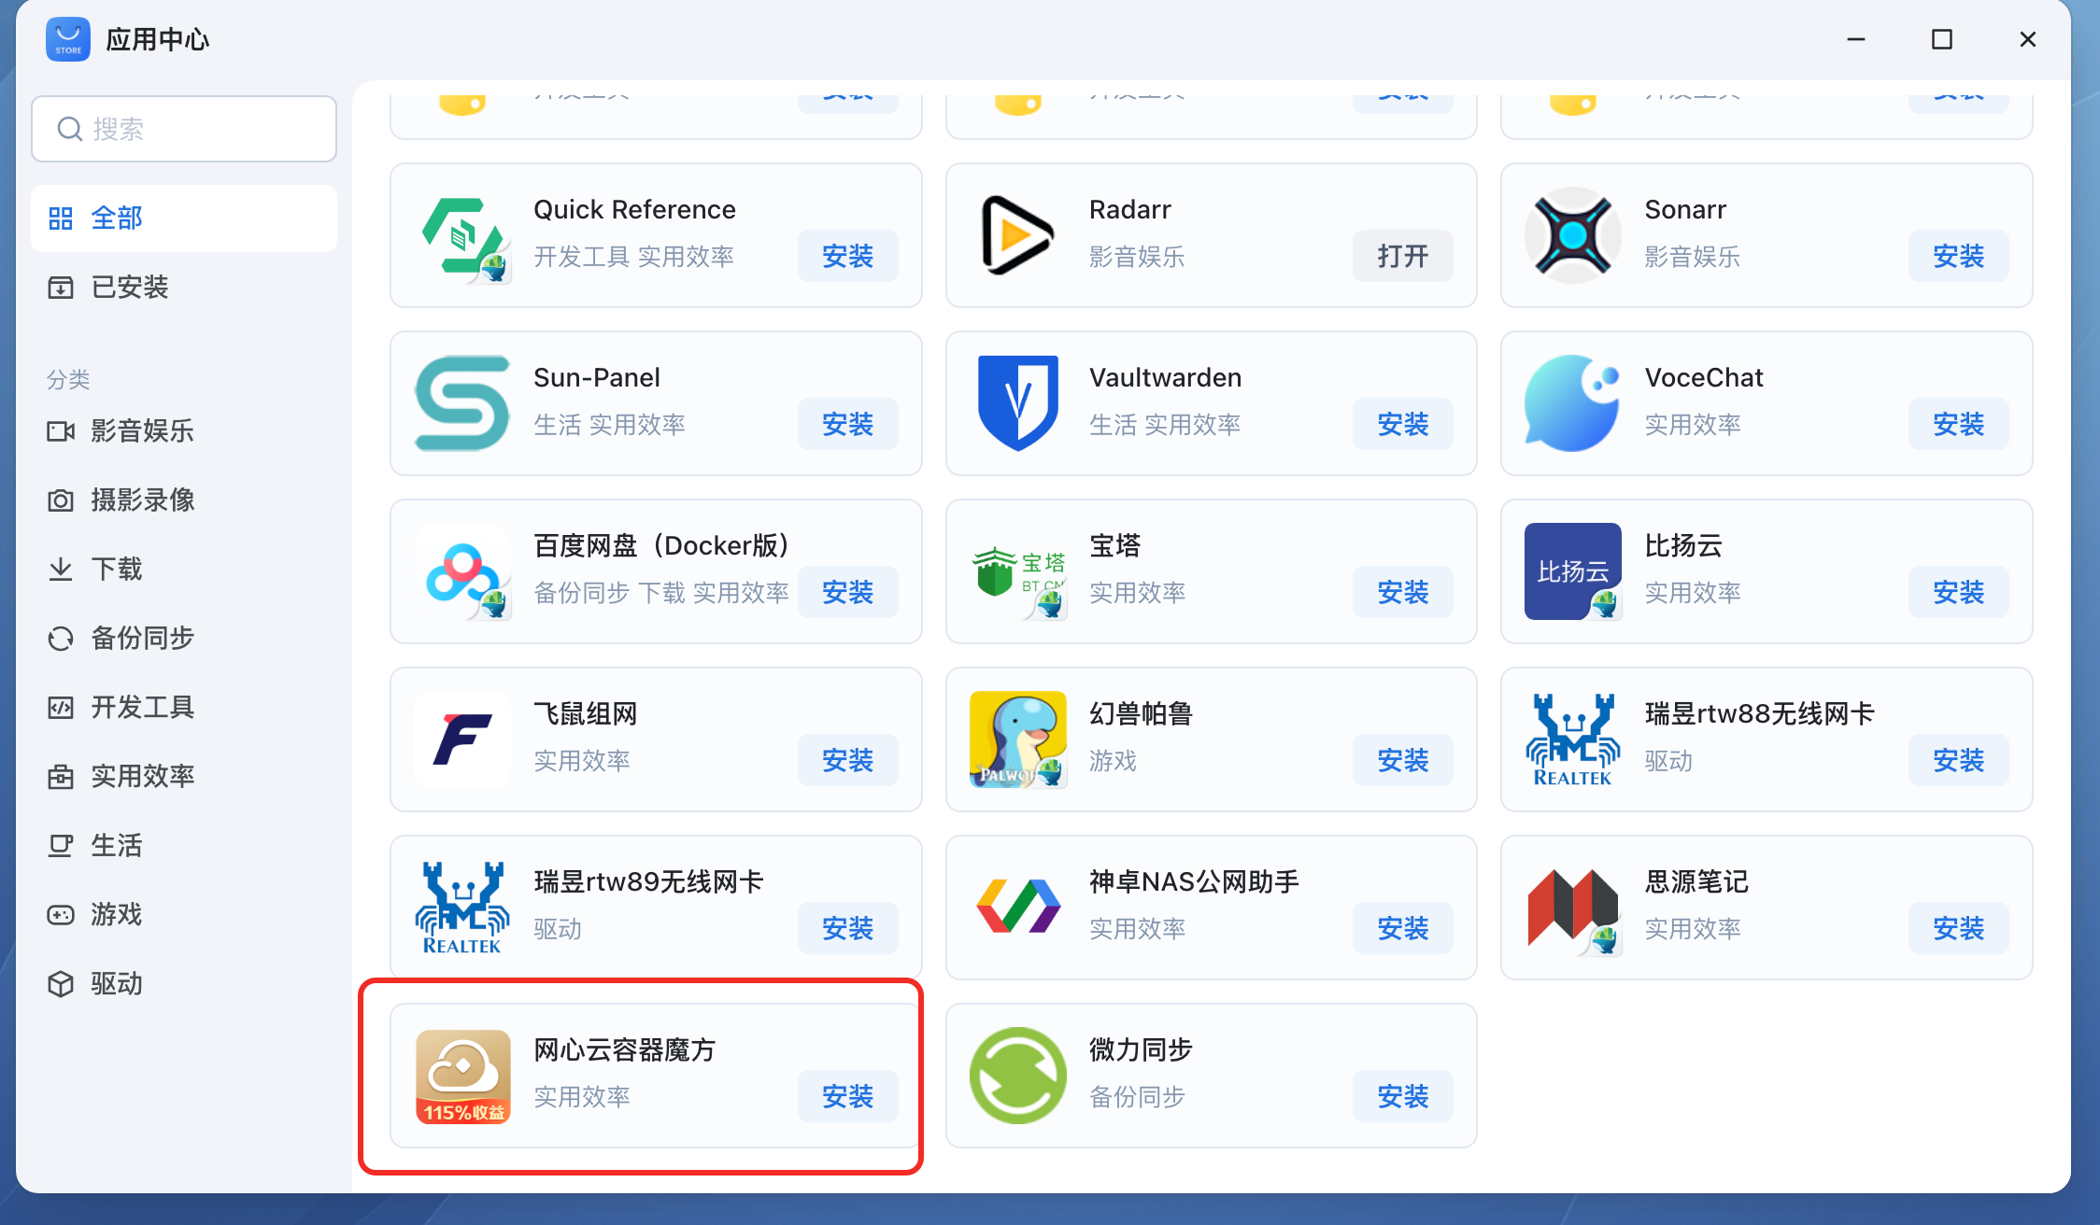Select the 实用效率 category
Screen dimensions: 2100x1225
[184, 777]
